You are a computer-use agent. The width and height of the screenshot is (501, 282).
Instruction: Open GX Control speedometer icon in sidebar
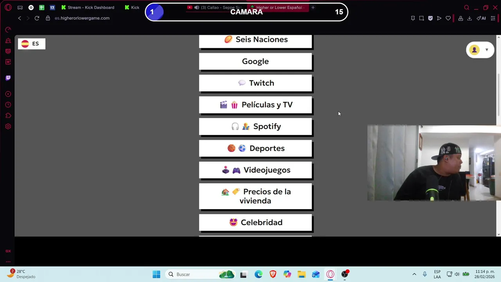tap(8, 30)
